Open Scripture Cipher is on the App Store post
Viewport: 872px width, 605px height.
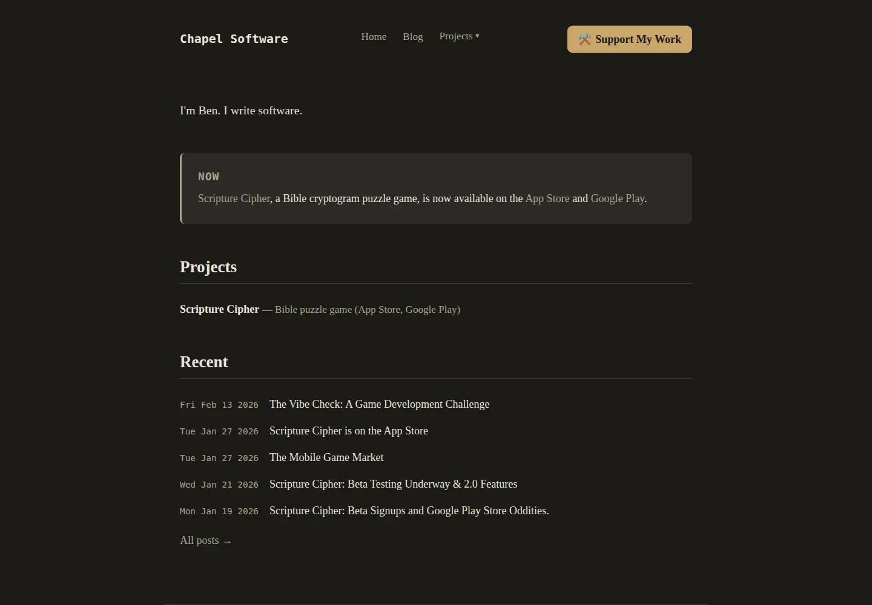coord(349,431)
